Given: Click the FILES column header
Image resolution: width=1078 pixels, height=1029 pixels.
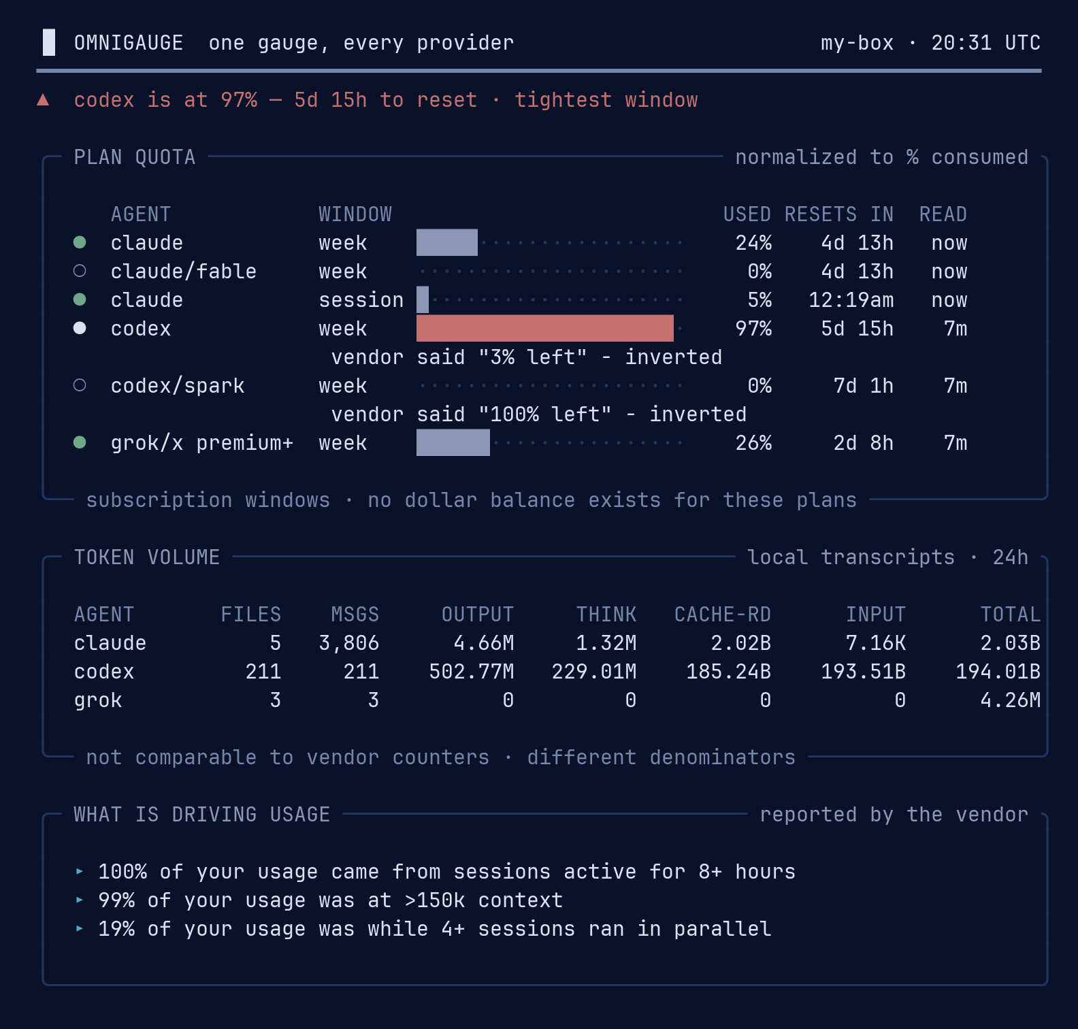Looking at the screenshot, I should coord(251,615).
